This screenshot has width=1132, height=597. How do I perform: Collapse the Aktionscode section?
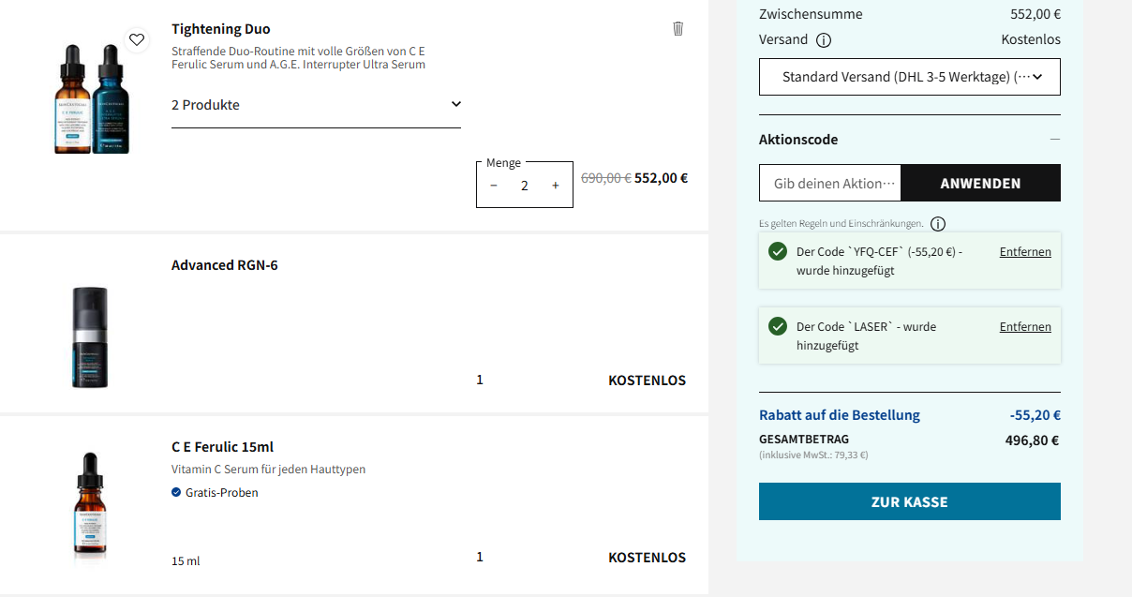[1054, 140]
